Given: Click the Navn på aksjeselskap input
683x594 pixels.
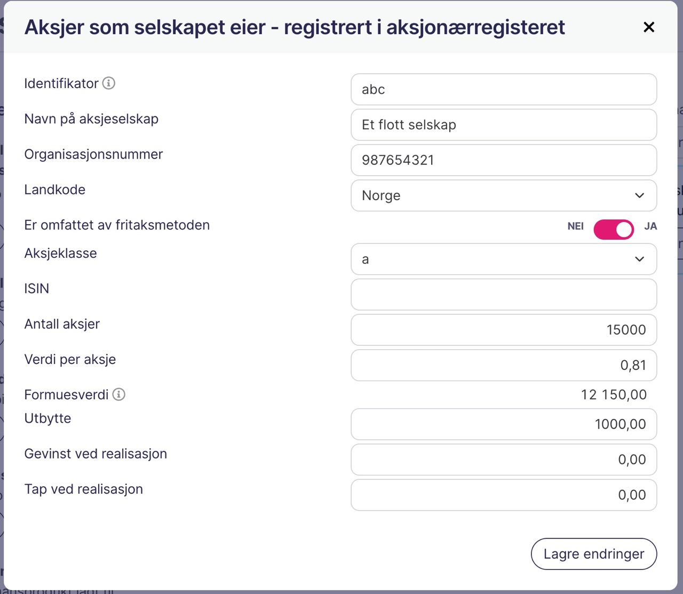Looking at the screenshot, I should [x=503, y=125].
